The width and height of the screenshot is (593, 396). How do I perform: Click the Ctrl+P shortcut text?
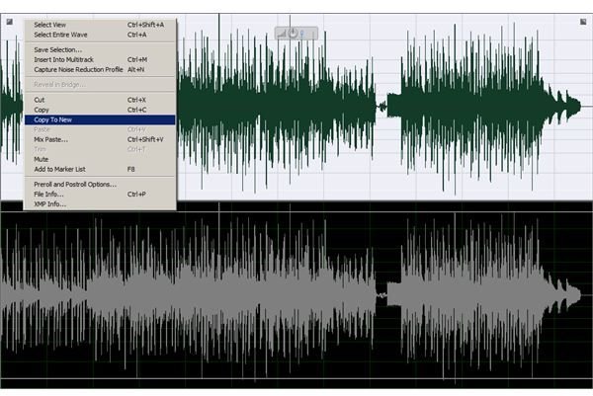coord(136,194)
